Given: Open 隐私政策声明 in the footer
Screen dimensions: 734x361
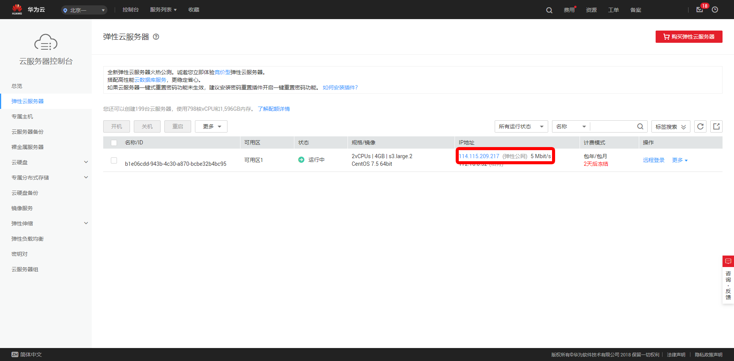Looking at the screenshot, I should click(x=709, y=355).
